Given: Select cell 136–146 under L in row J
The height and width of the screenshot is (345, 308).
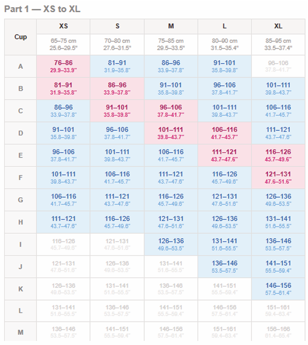Looking at the screenshot, I should 224,267.
